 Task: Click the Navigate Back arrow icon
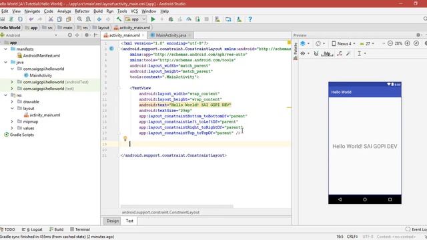pyautogui.click(x=99, y=19)
